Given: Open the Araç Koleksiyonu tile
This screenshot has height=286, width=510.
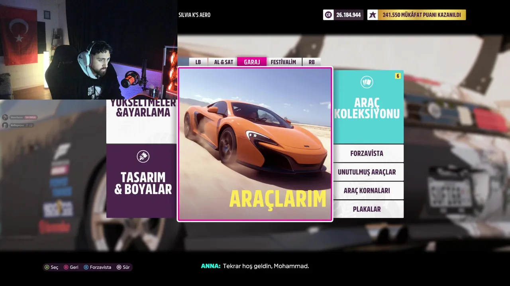Looking at the screenshot, I should pos(368,107).
